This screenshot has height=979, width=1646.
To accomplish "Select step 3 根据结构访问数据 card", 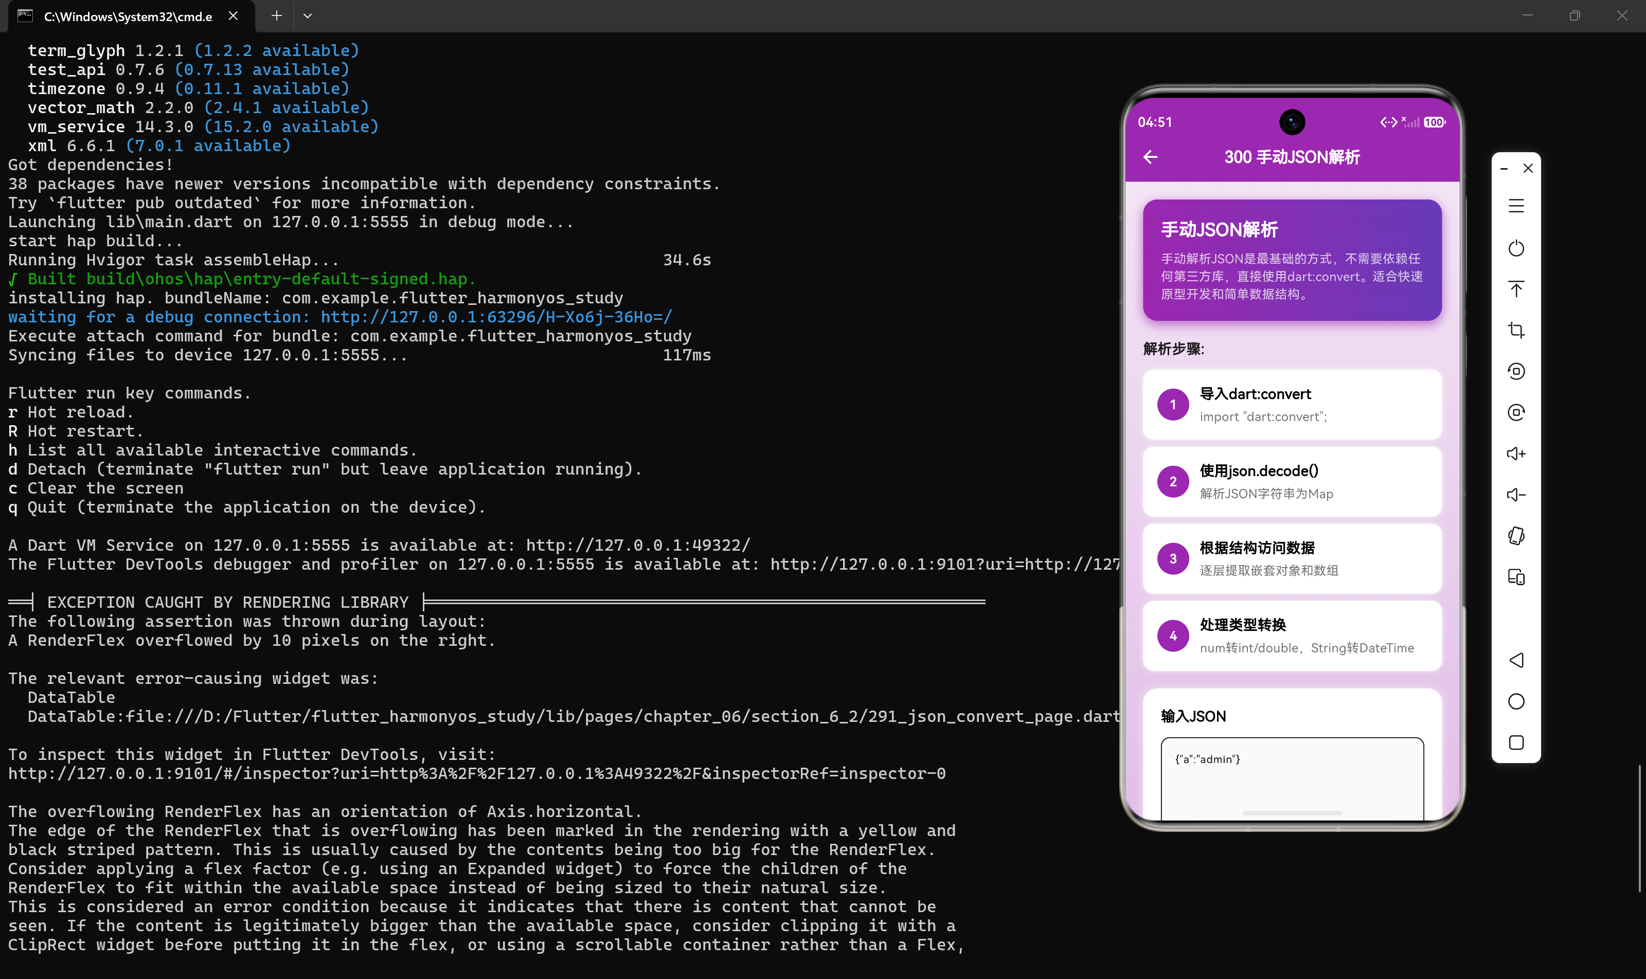I will pyautogui.click(x=1292, y=559).
